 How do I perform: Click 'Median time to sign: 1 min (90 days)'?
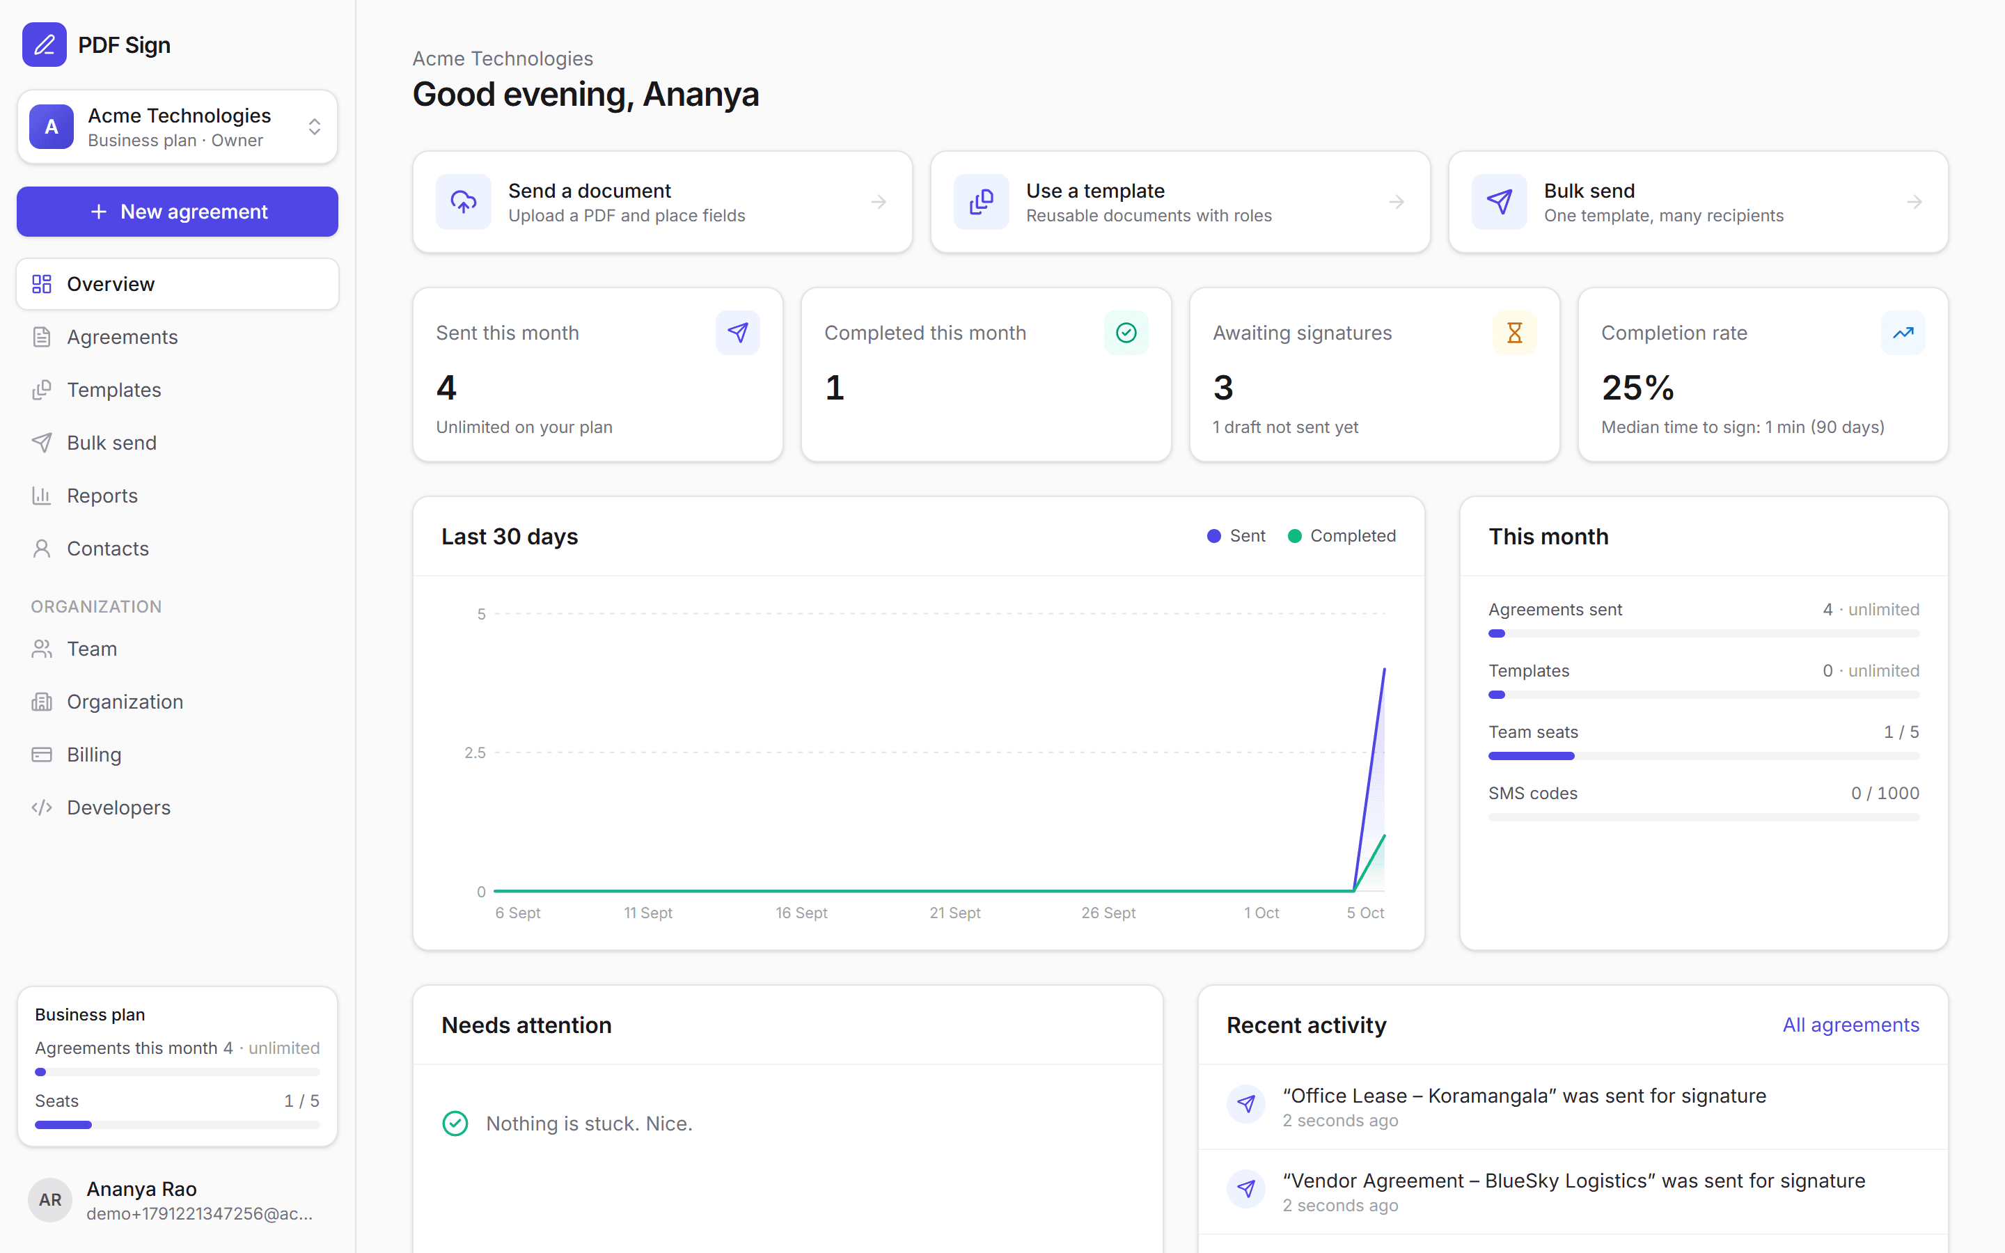tap(1743, 427)
